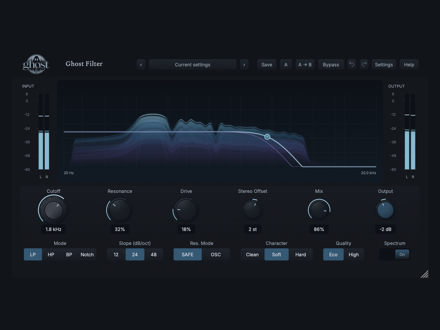Click the redo arrow icon
Image resolution: width=440 pixels, height=330 pixels.
[364, 65]
